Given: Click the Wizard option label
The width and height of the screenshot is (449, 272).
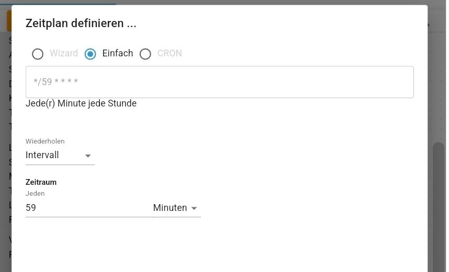Looking at the screenshot, I should [64, 53].
